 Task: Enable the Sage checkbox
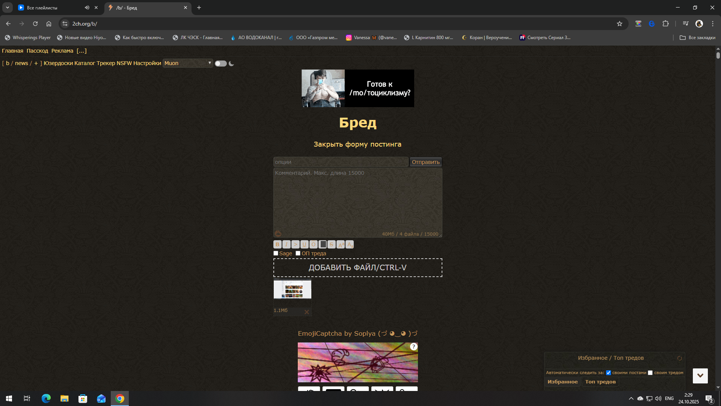[276, 253]
